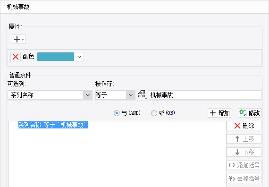Image resolution: width=269 pixels, height=187 pixels.
Task: Select condition 系列名称 等于 '机械事故'
Action: pos(53,125)
